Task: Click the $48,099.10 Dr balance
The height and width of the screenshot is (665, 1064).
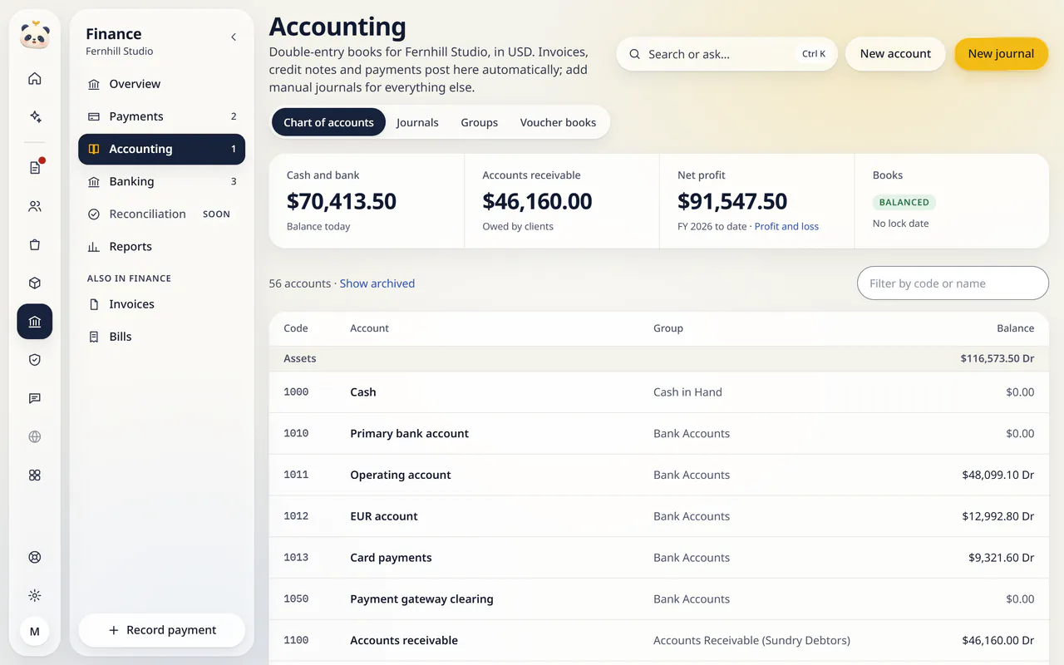Action: 997,475
